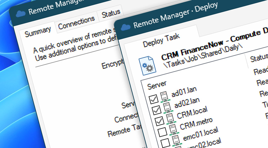Click the server icon beside CRM.metro
Viewport: 268px width, 148px height.
174,129
